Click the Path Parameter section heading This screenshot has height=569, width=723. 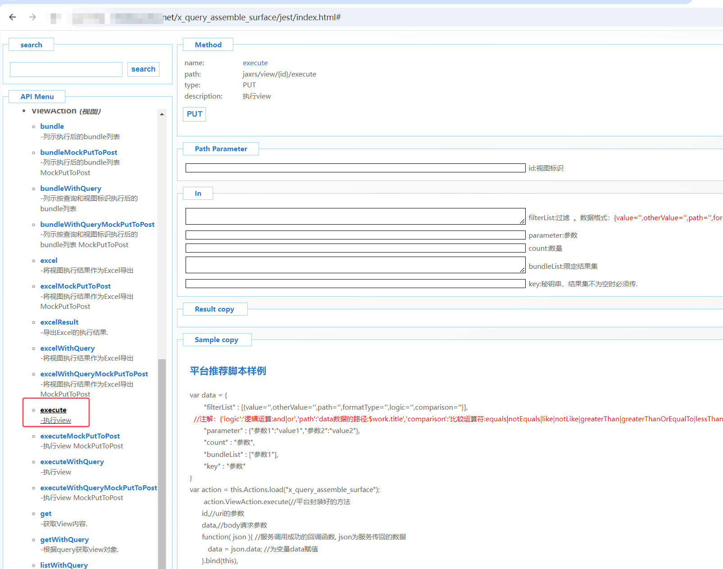(221, 149)
